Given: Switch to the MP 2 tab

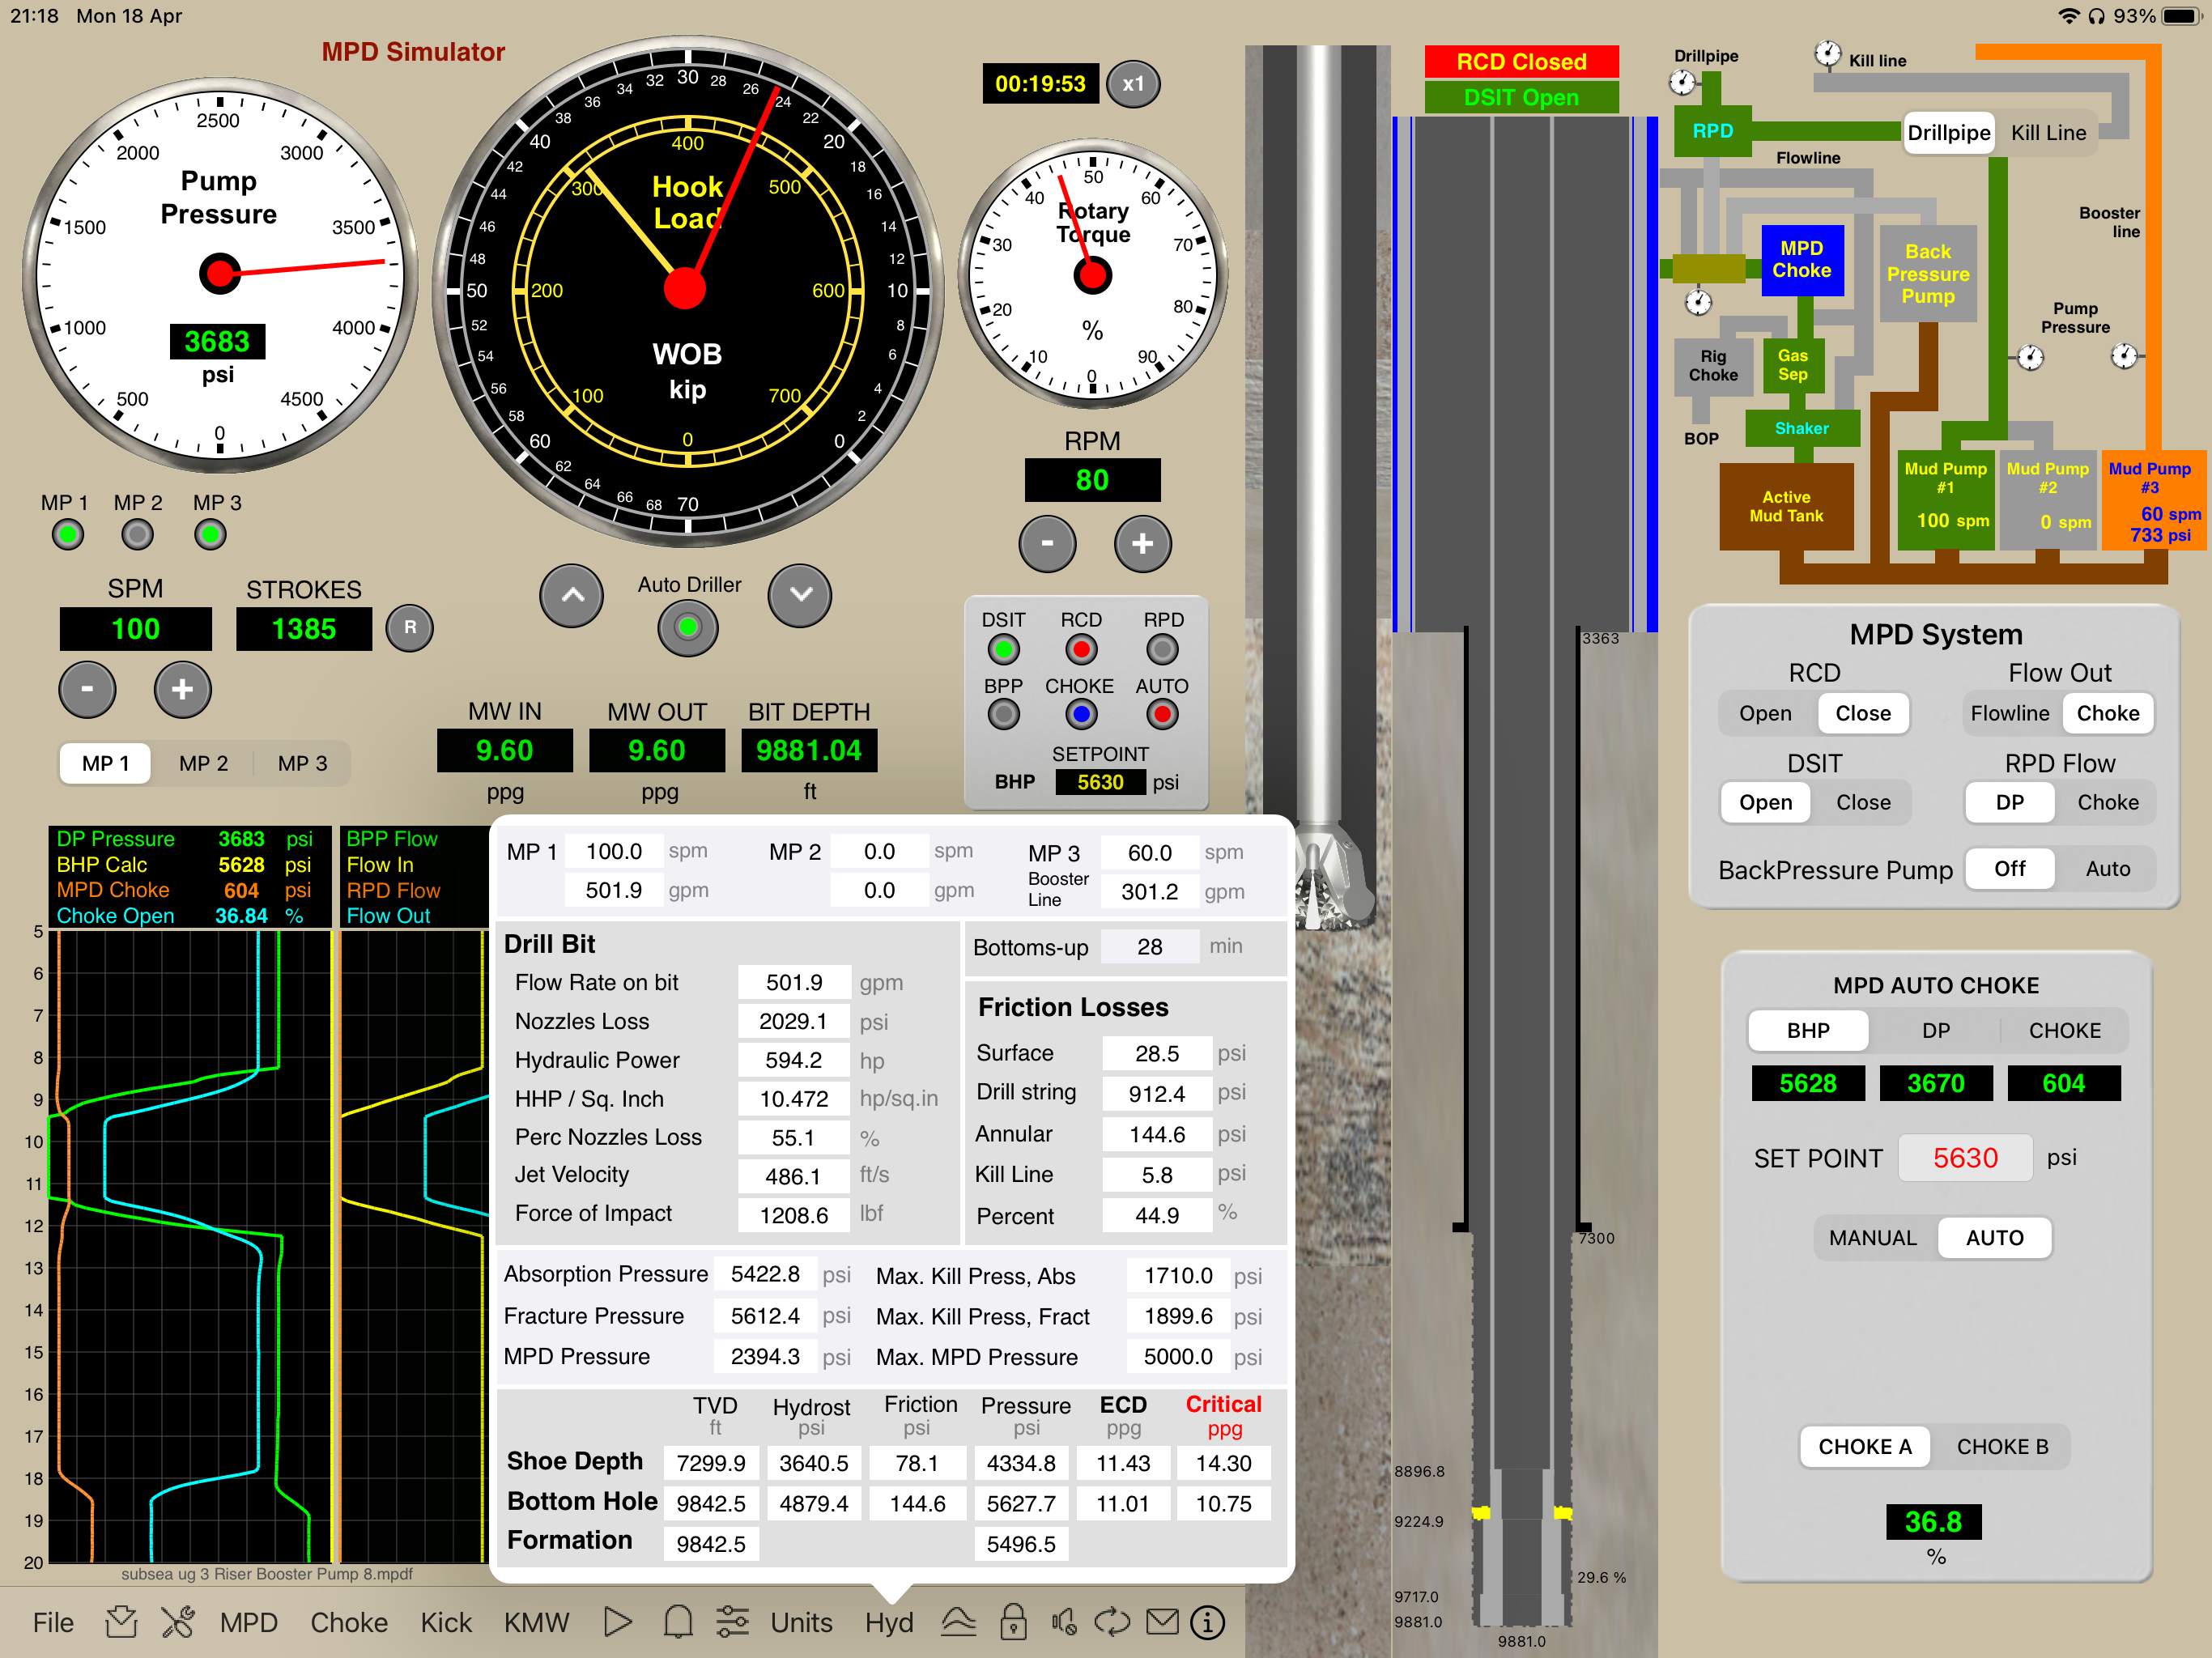Looking at the screenshot, I should 203,764.
